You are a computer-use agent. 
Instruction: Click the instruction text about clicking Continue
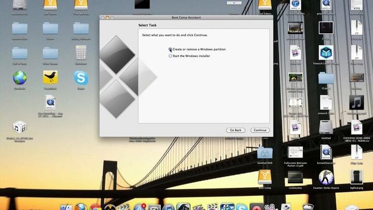[x=175, y=35]
